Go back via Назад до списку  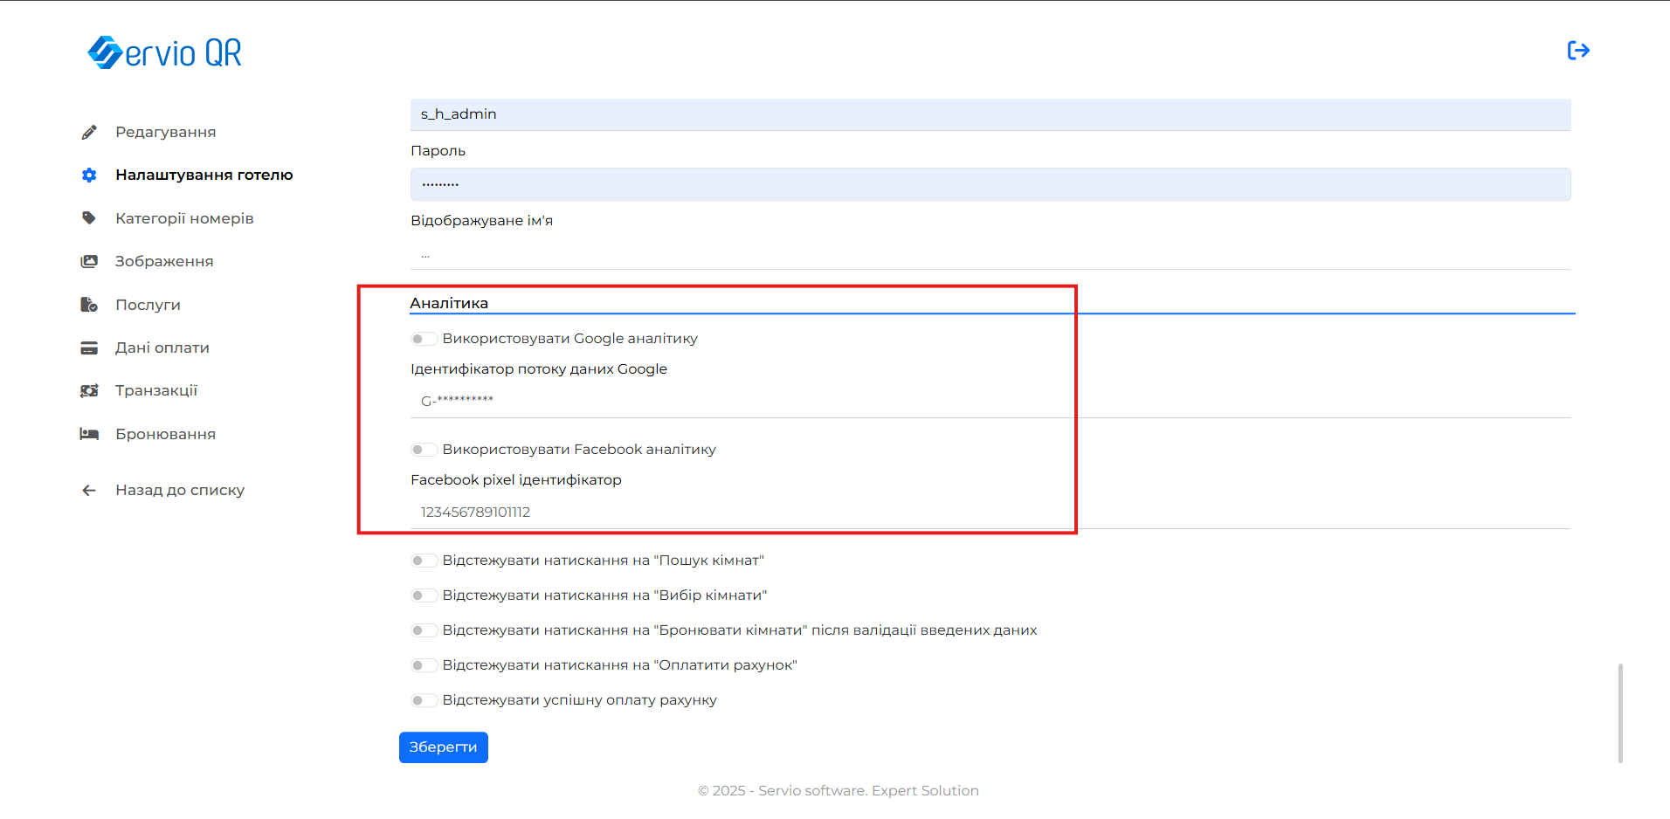[179, 490]
